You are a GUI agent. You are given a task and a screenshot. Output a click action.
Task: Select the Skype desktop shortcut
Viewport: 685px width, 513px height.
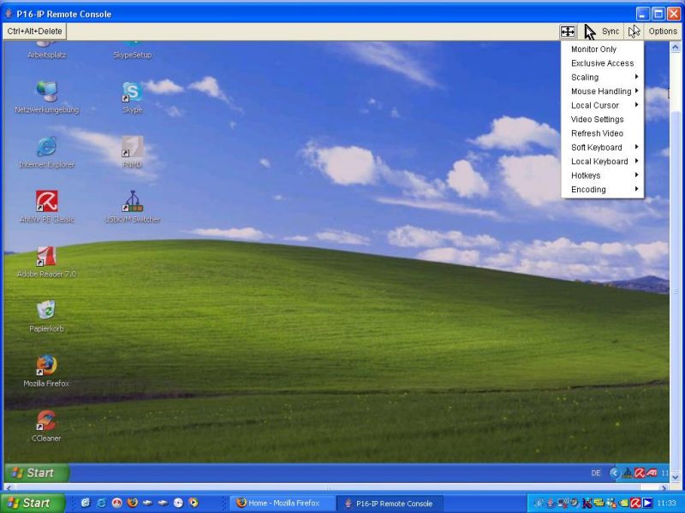[x=133, y=97]
